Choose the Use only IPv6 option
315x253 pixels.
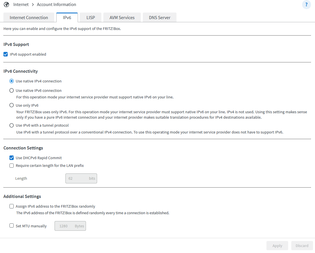click(12, 105)
